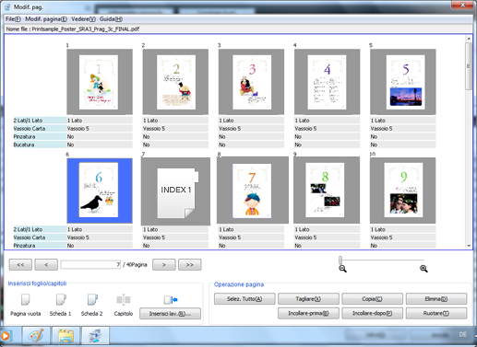
Task: Click the scrollbar up arrow
Action: tap(469, 39)
